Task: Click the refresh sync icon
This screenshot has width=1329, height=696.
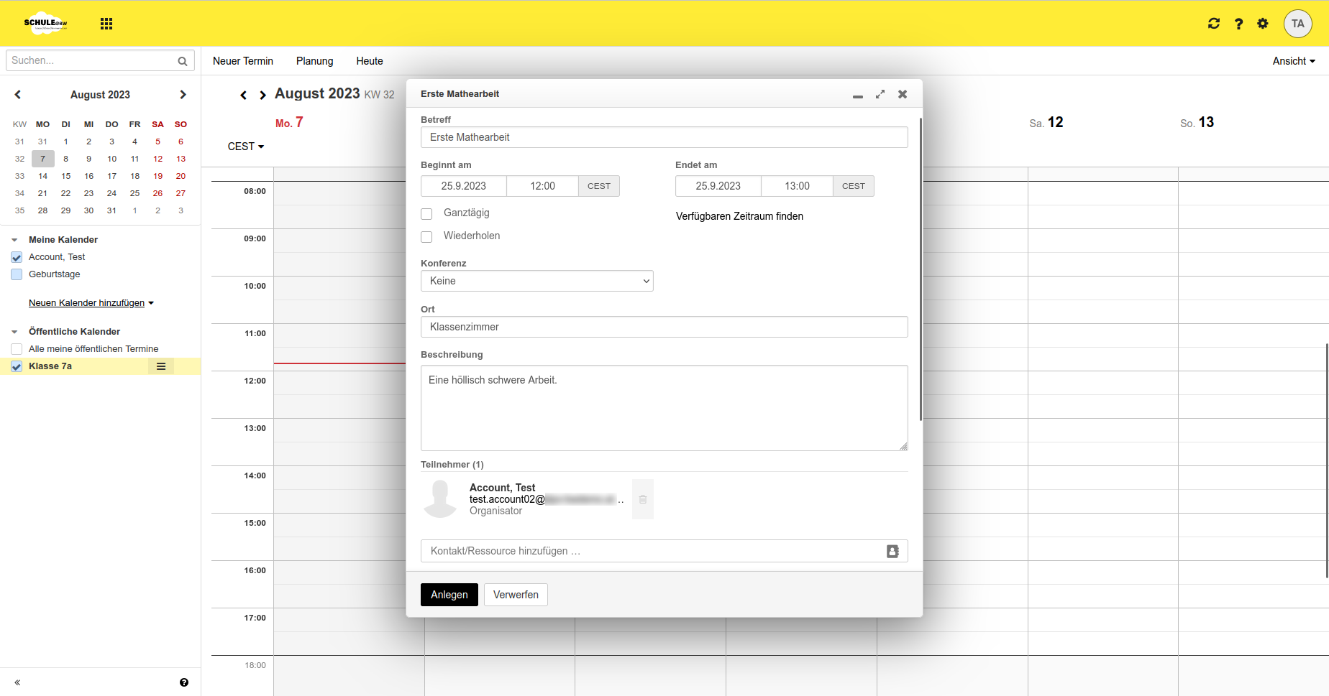Action: [1214, 24]
